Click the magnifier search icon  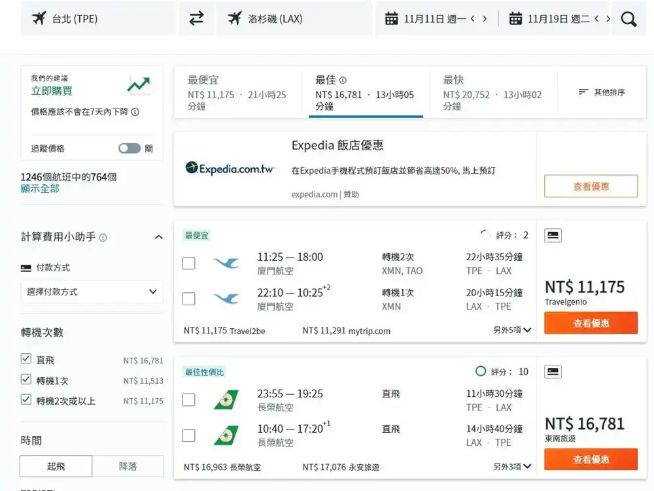coord(628,19)
